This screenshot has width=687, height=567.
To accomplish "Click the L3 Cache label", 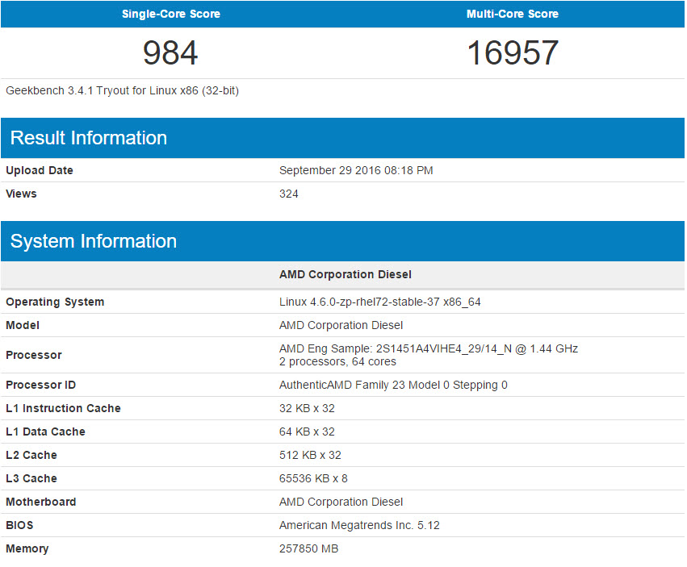I will [31, 478].
